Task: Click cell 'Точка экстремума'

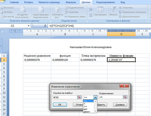Action: coord(93,56)
